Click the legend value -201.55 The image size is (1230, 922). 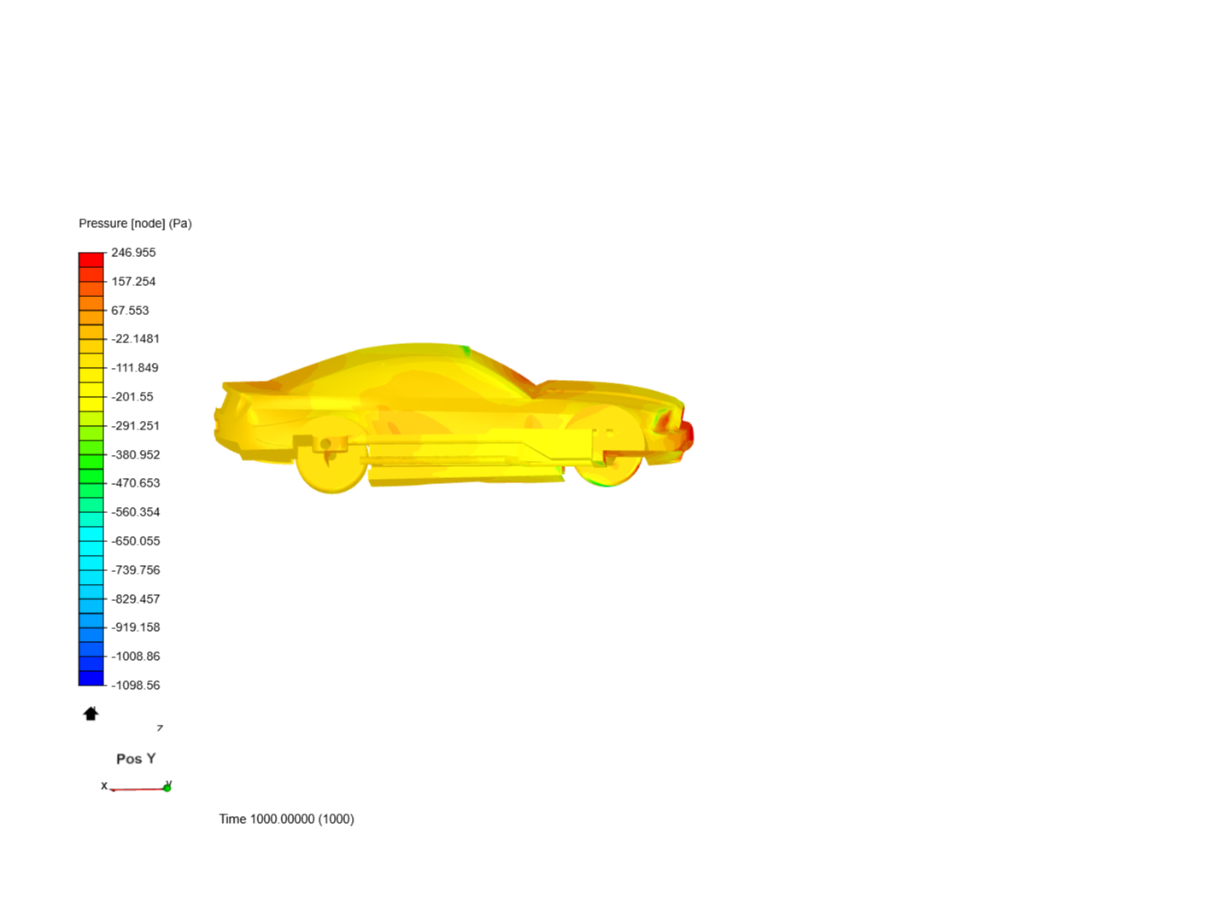point(132,397)
